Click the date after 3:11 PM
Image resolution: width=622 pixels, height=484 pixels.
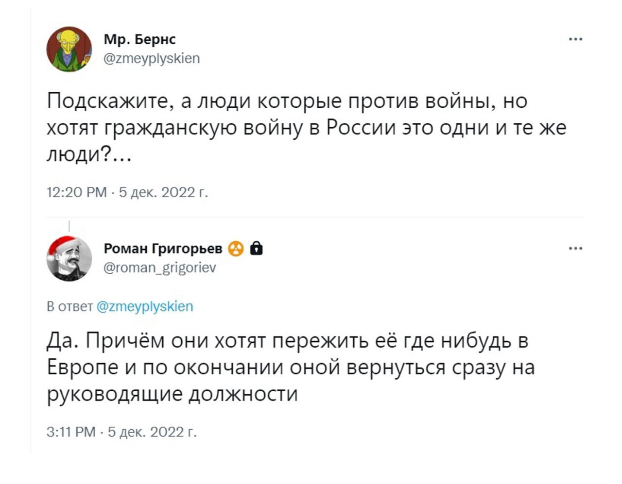pos(152,432)
